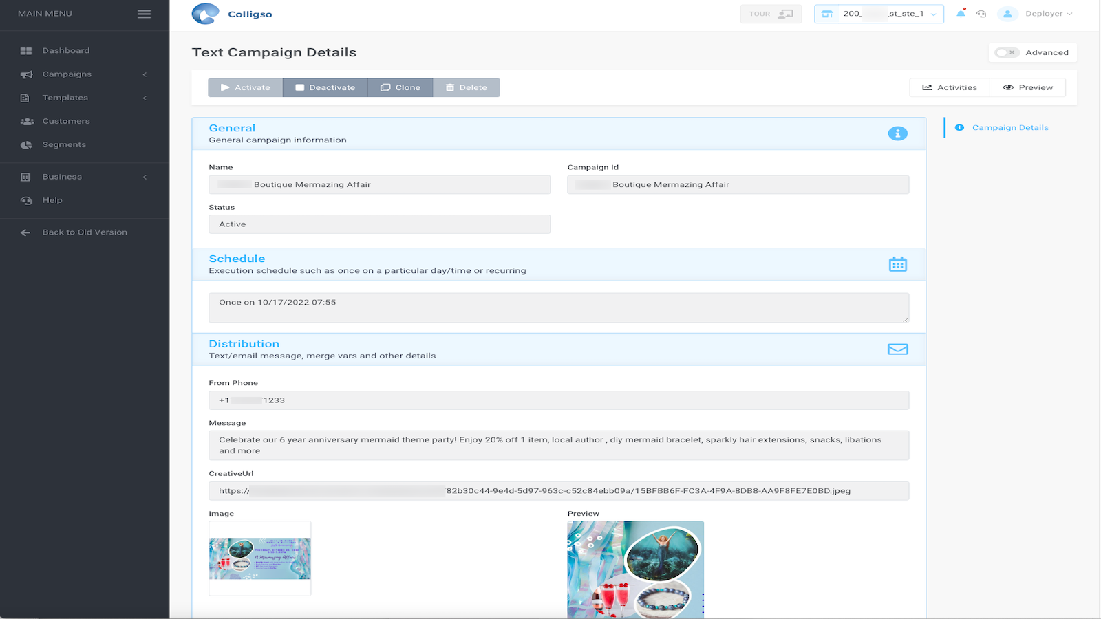Deactivate the campaign
Image resolution: width=1101 pixels, height=619 pixels.
[x=325, y=87]
